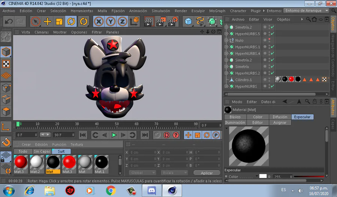Click the autokeying button

pos(167,135)
